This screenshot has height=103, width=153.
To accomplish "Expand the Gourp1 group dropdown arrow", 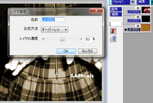I will click(x=132, y=2).
